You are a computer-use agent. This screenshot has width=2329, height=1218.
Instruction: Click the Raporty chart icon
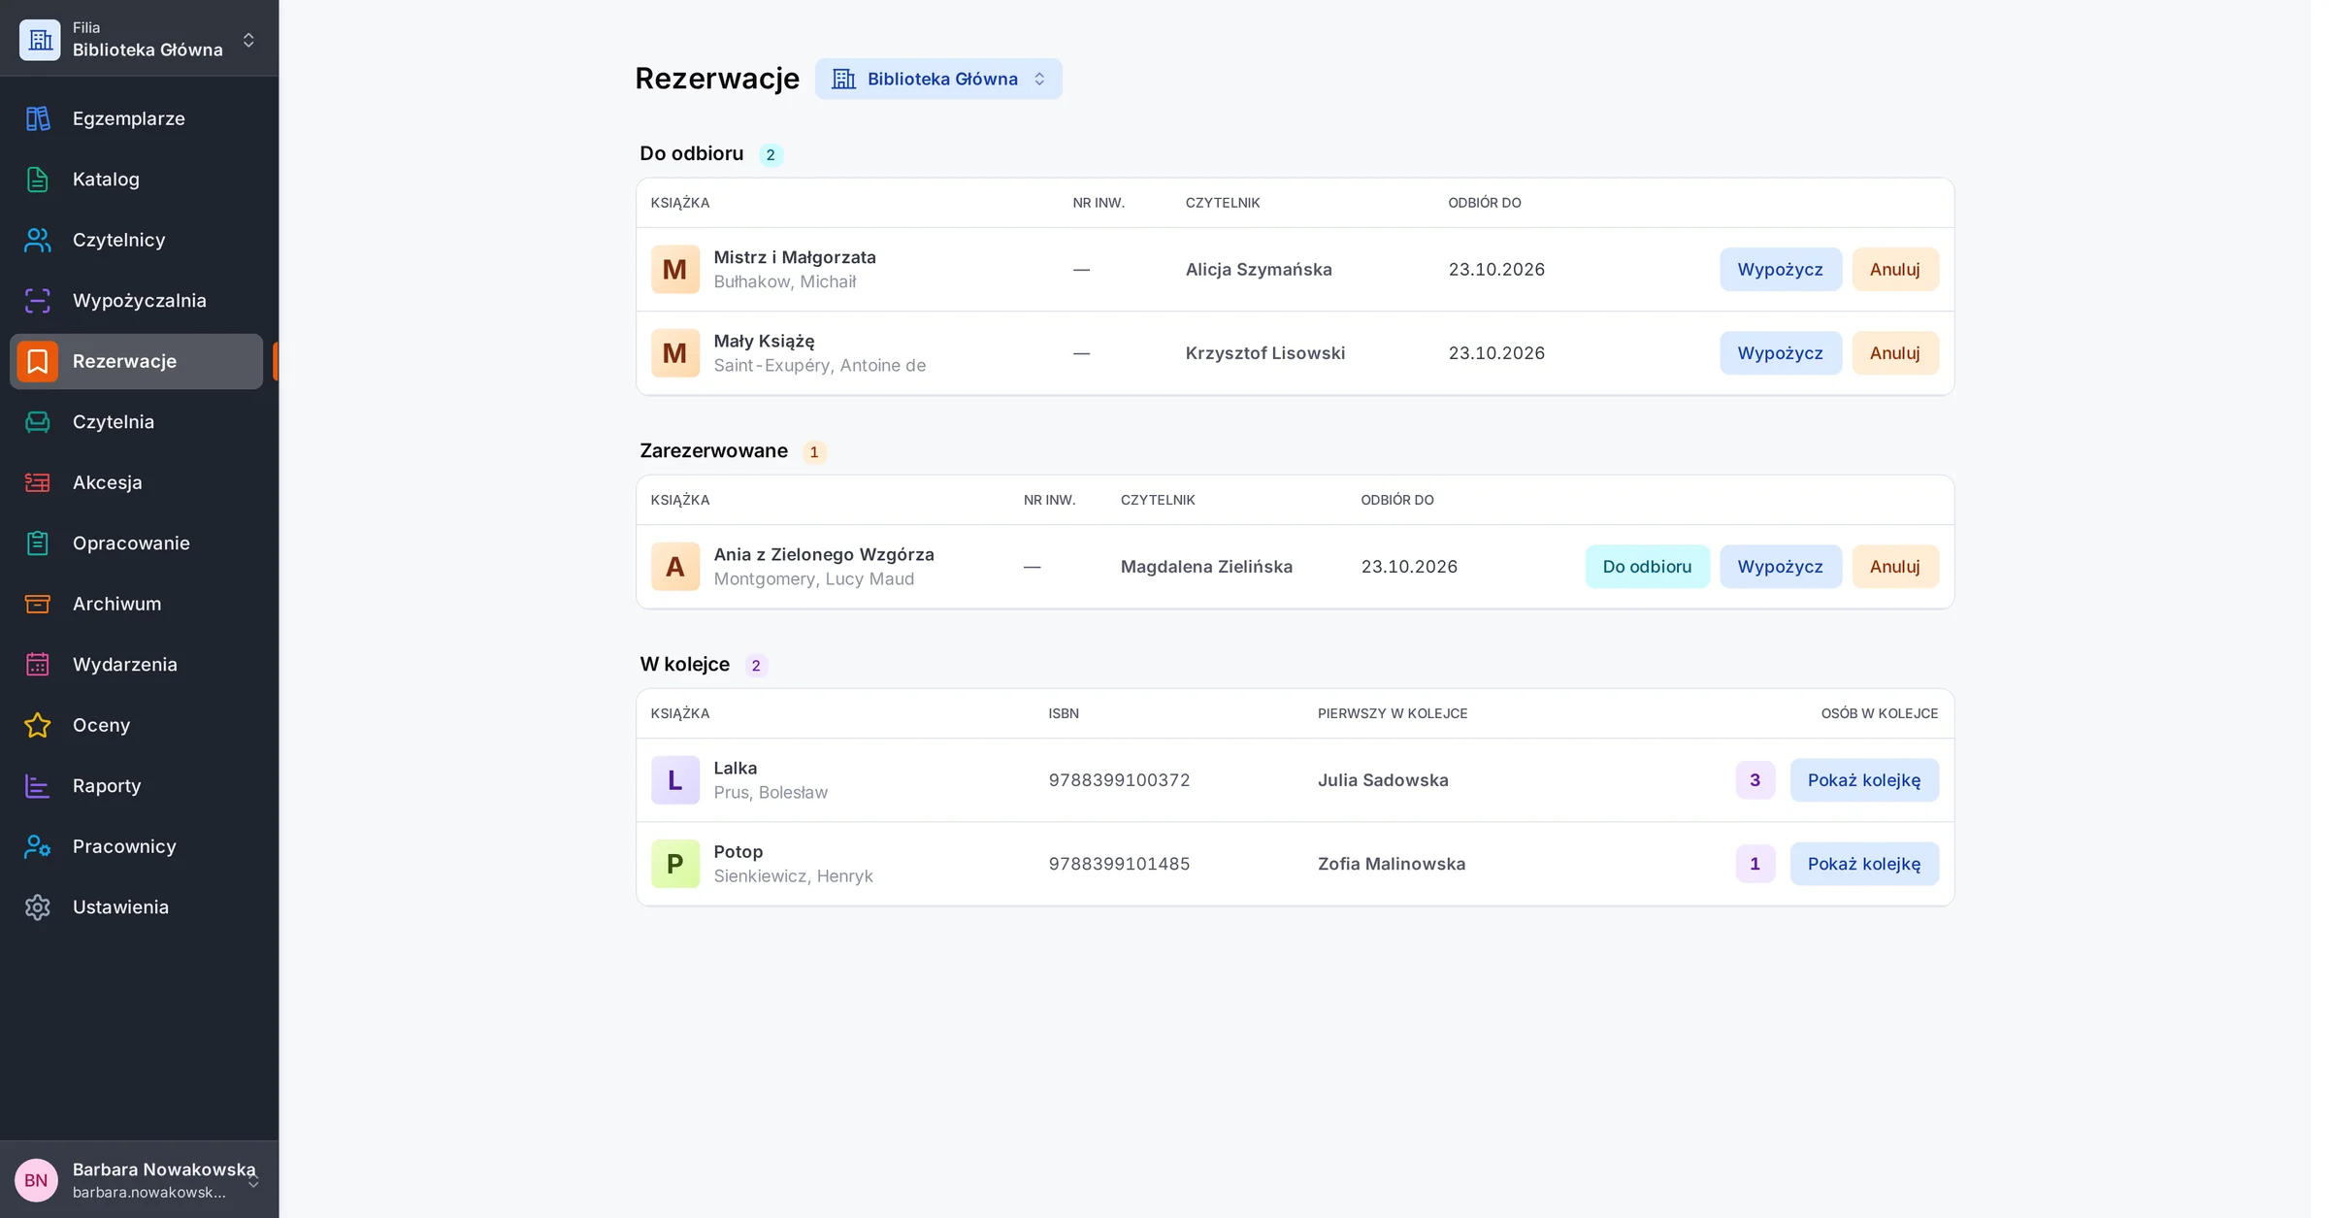pos(38,786)
